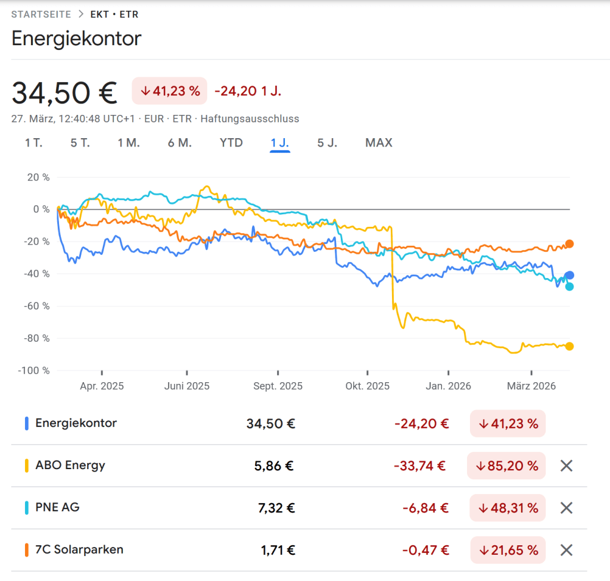Go to Startseite breadcrumb link
610x581 pixels.
41,14
